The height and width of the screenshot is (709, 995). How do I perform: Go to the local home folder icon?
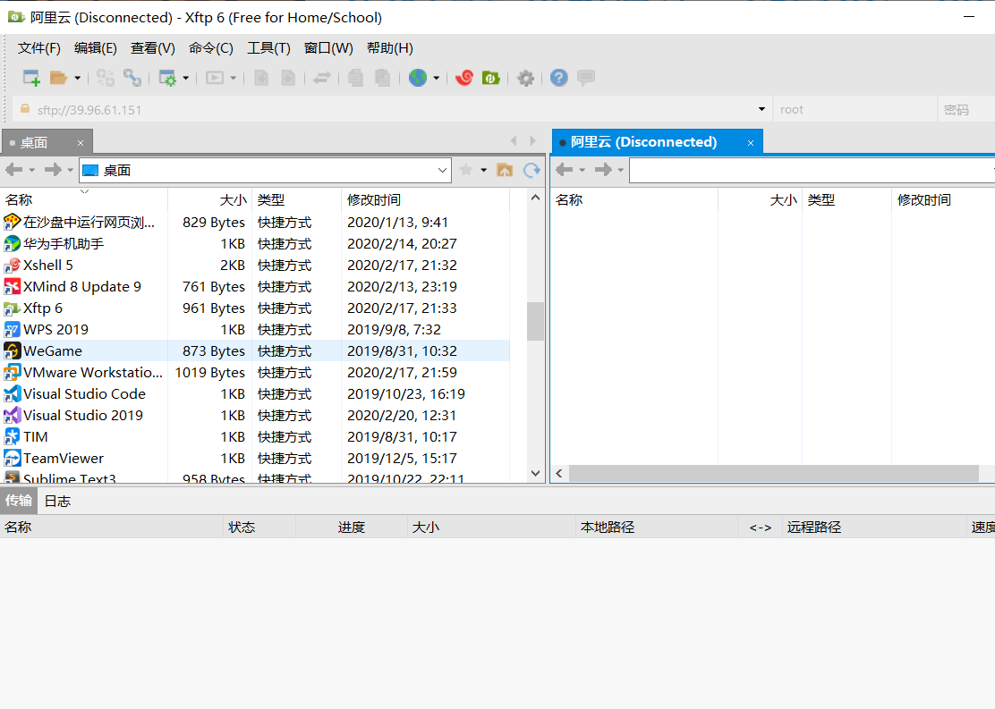(x=505, y=170)
